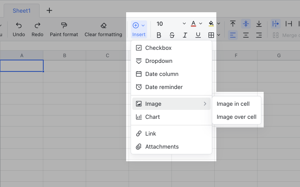Click the Redo icon
Screen dimensions: 300x187
[38, 26]
